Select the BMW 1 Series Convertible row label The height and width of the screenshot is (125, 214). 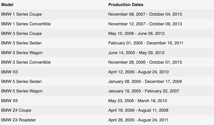[26, 24]
